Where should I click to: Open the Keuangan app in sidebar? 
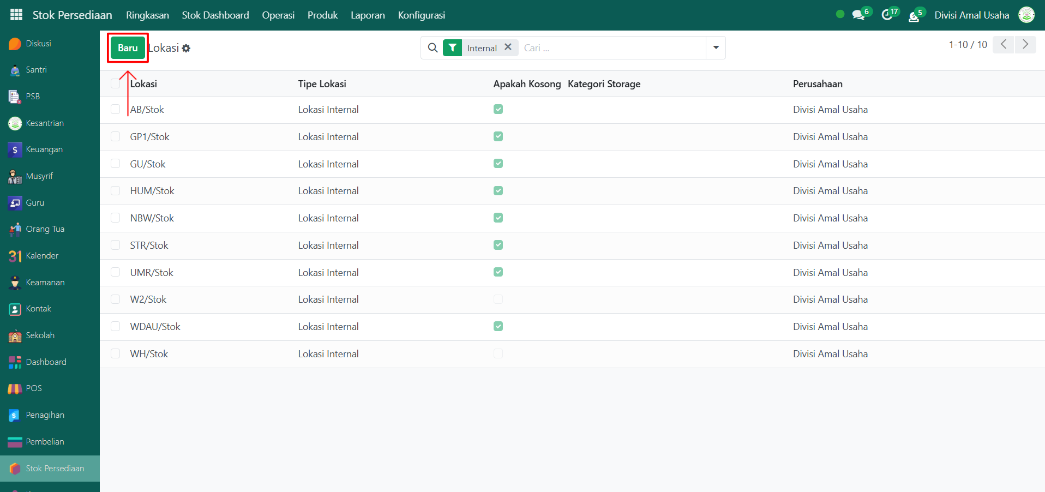[x=44, y=149]
